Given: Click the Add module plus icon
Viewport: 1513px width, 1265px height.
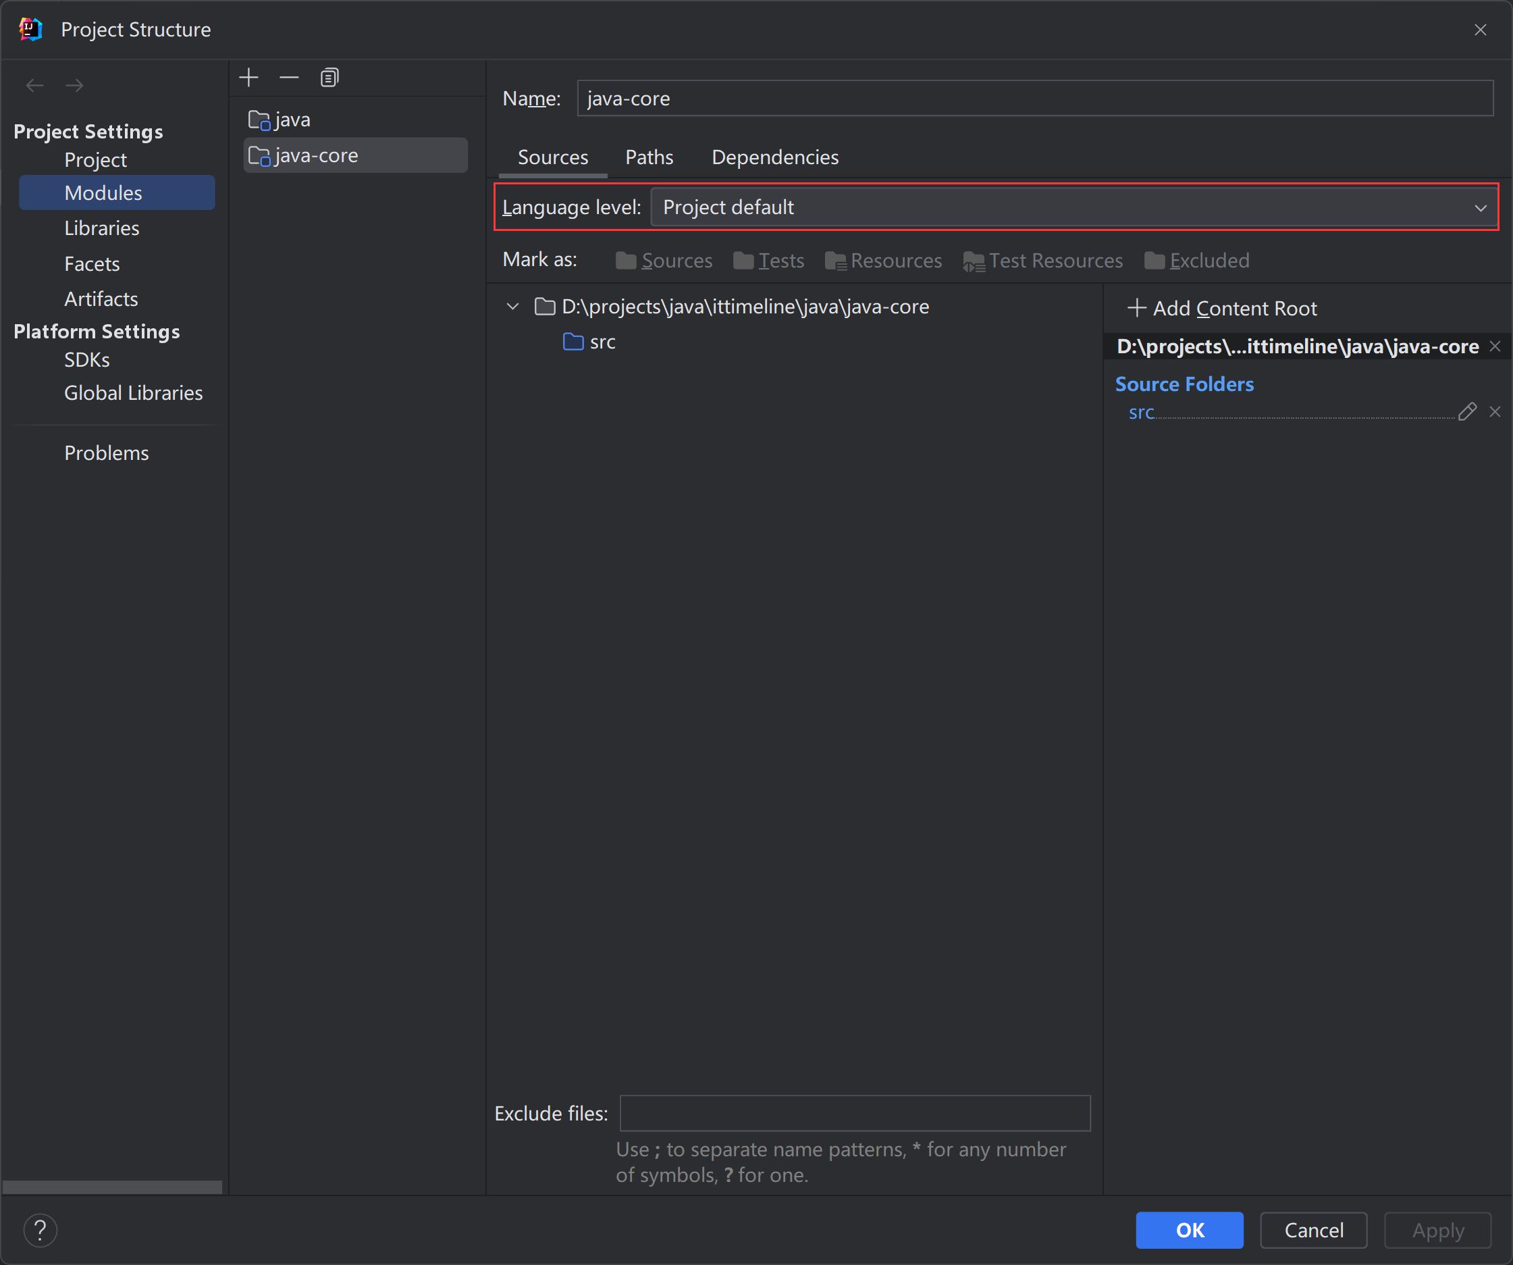Looking at the screenshot, I should pos(248,77).
